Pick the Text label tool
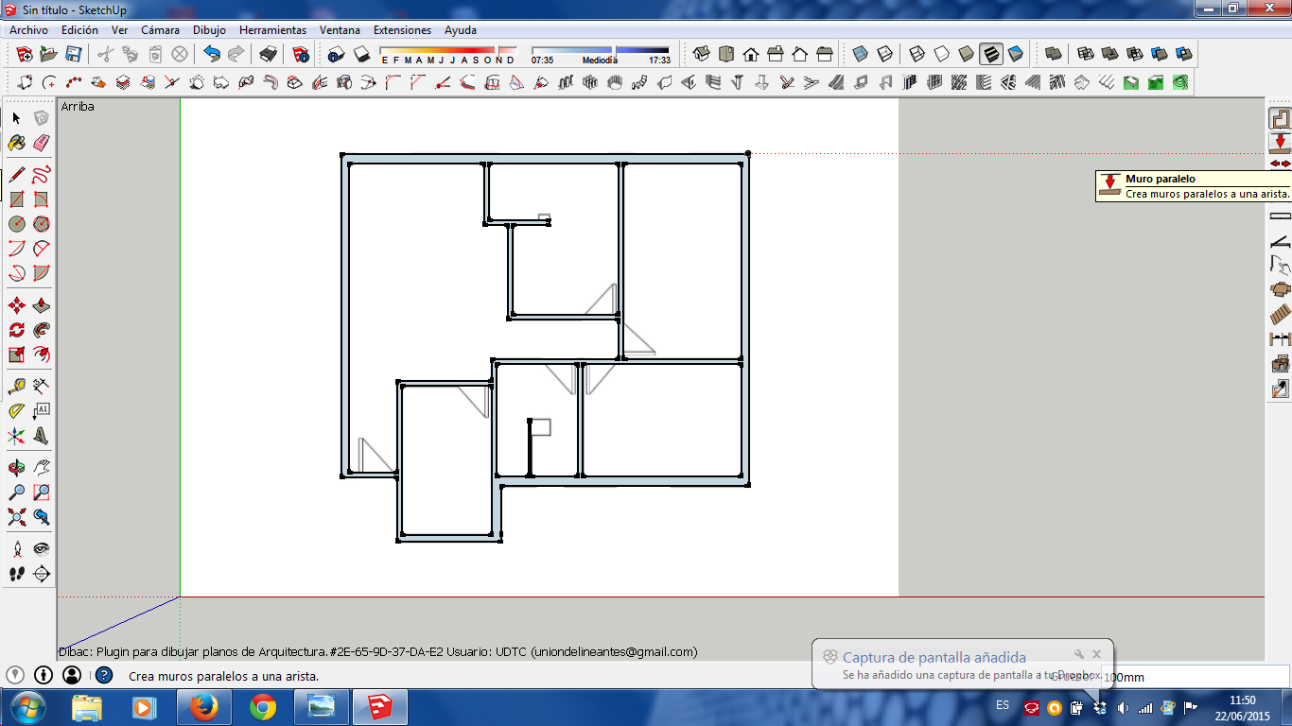The image size is (1292, 726). (41, 411)
